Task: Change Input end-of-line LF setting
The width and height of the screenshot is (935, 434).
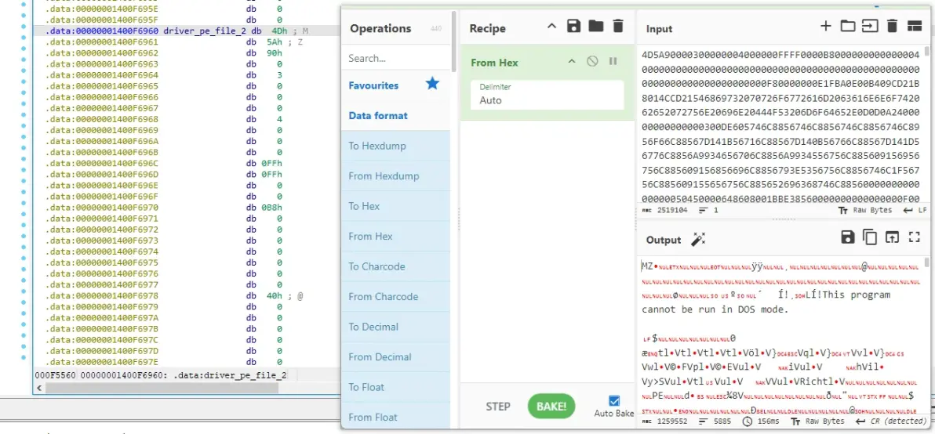Action: tap(915, 210)
